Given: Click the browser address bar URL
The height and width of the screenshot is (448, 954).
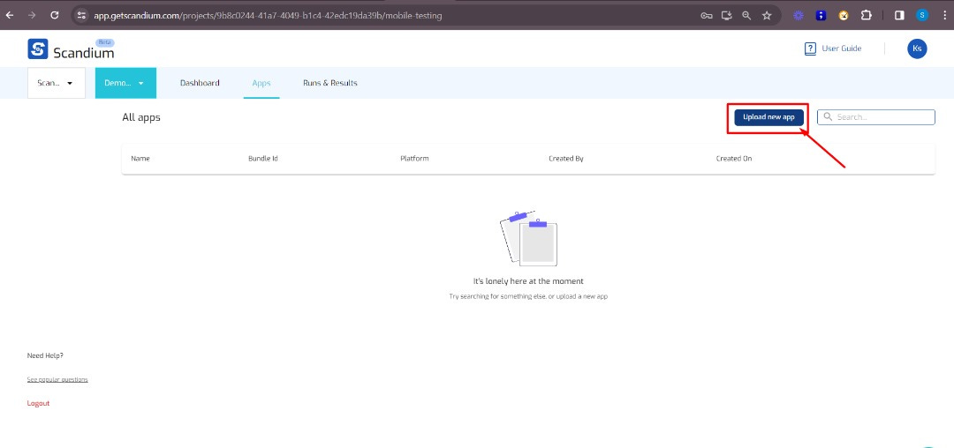Looking at the screenshot, I should [x=268, y=16].
